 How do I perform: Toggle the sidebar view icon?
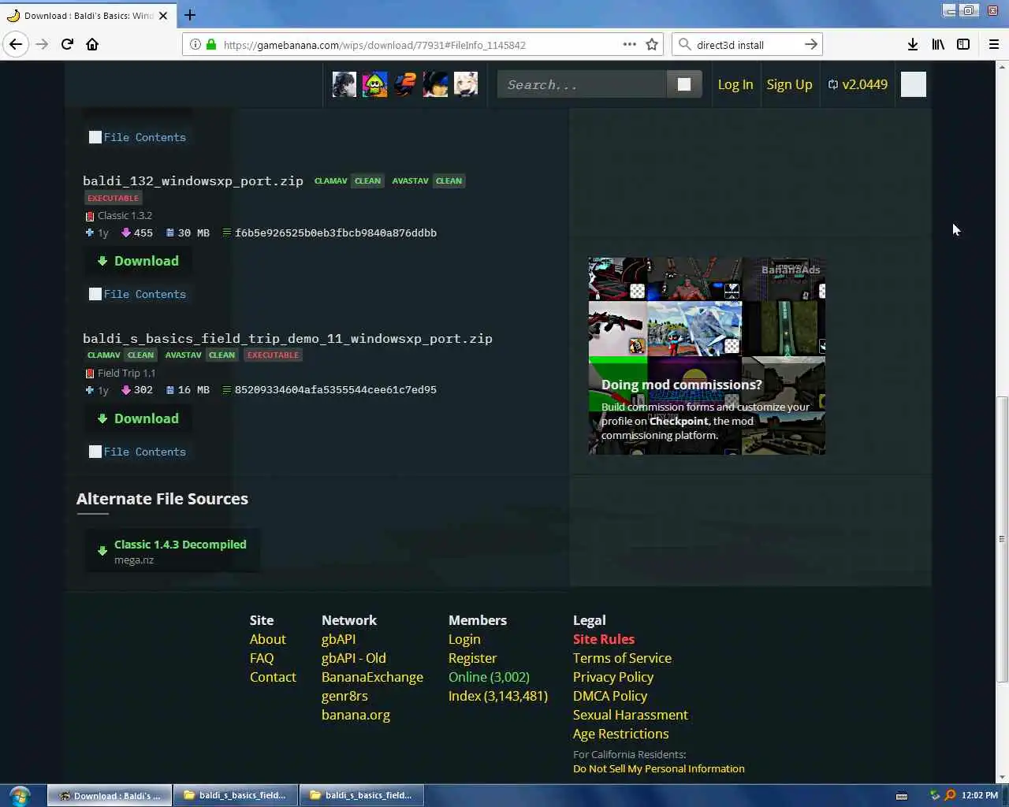[x=963, y=44]
